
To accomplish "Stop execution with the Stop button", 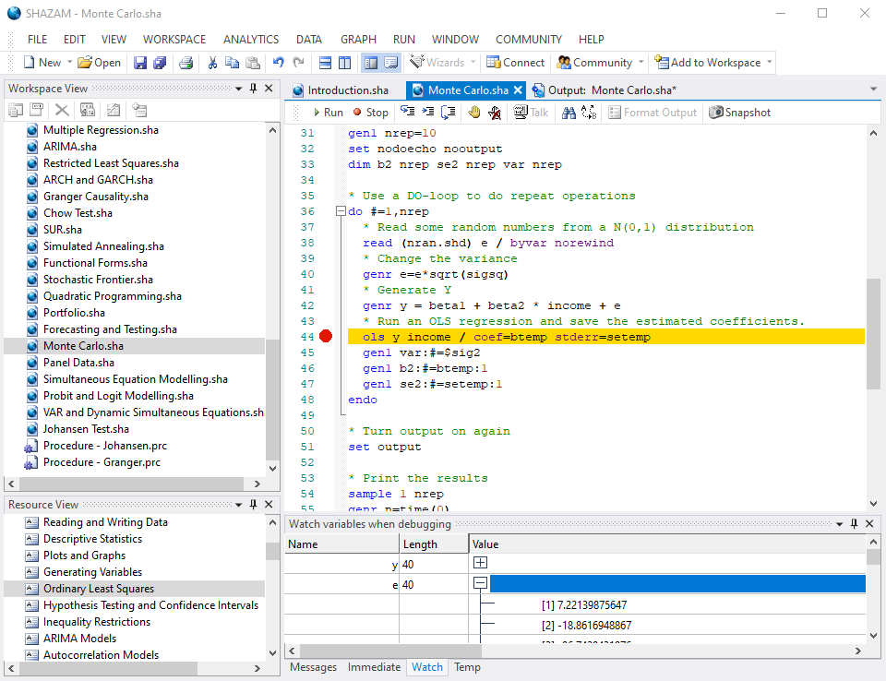I will [x=371, y=113].
